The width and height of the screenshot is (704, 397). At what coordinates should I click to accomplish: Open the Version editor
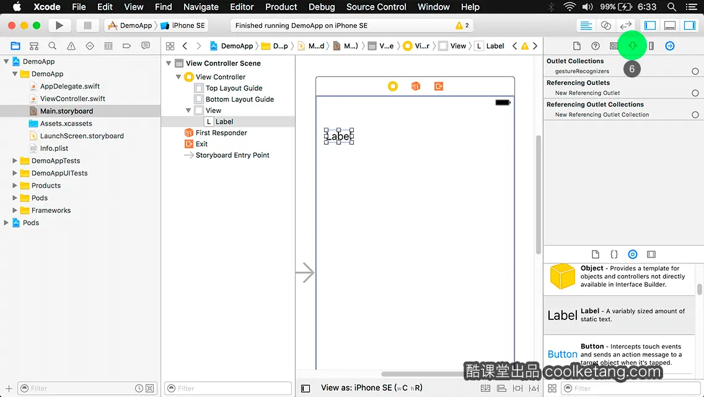pyautogui.click(x=625, y=25)
